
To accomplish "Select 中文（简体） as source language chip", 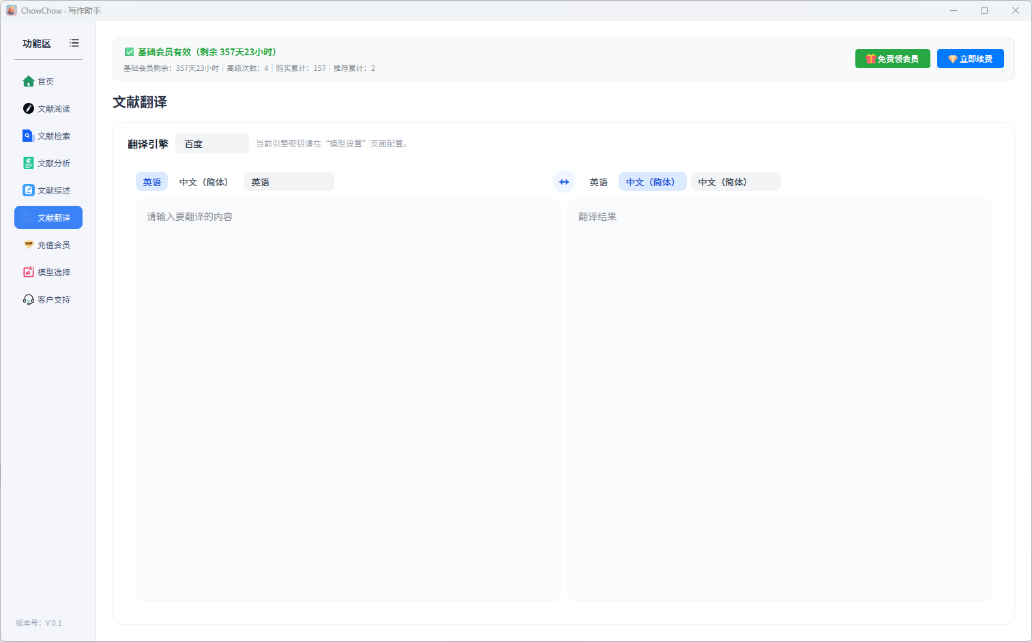I will click(x=203, y=182).
